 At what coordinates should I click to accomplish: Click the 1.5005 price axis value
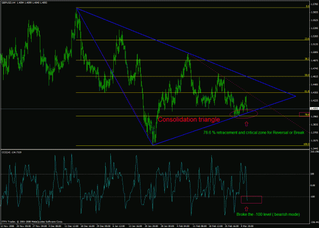(x=314, y=52)
